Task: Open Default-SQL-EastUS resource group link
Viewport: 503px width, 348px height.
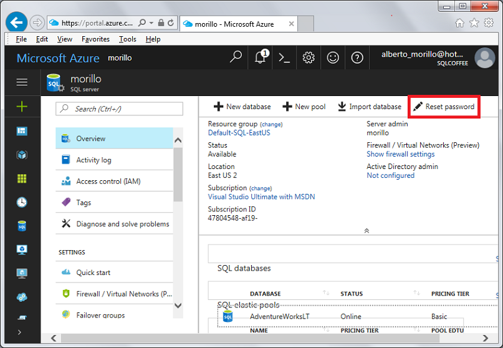Action: (239, 133)
